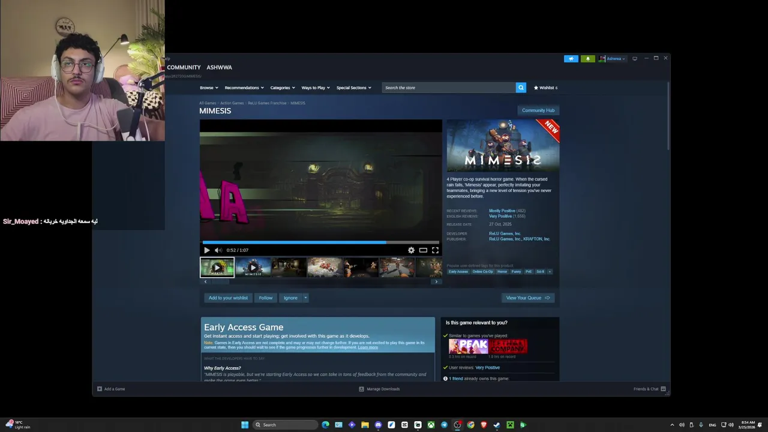The height and width of the screenshot is (432, 768).
Task: Click the Steam announcements megaphone icon
Action: coord(571,59)
